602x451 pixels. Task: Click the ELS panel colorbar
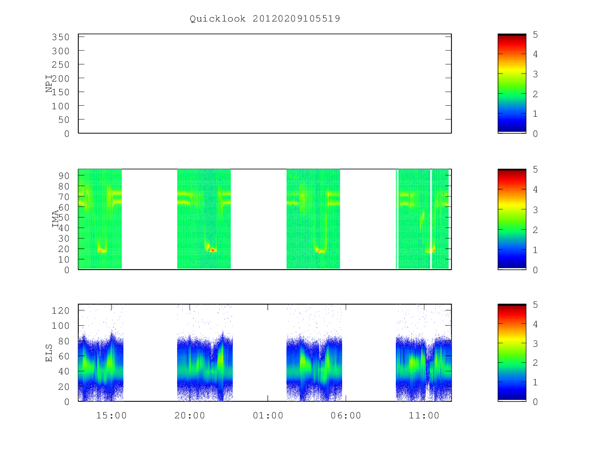(512, 353)
